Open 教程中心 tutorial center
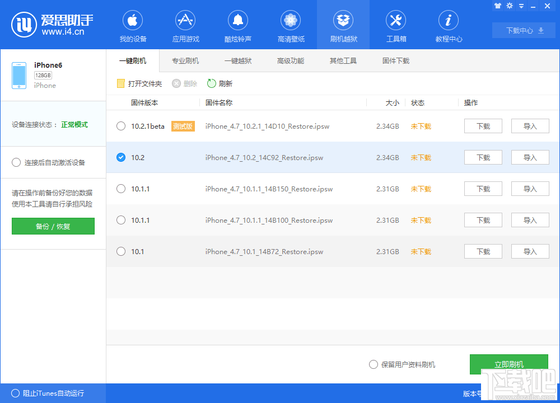Screen dimensions: 560x403 pyautogui.click(x=449, y=26)
